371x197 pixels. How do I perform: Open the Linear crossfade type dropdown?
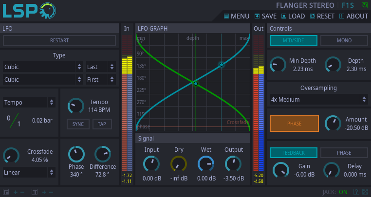[29, 172]
